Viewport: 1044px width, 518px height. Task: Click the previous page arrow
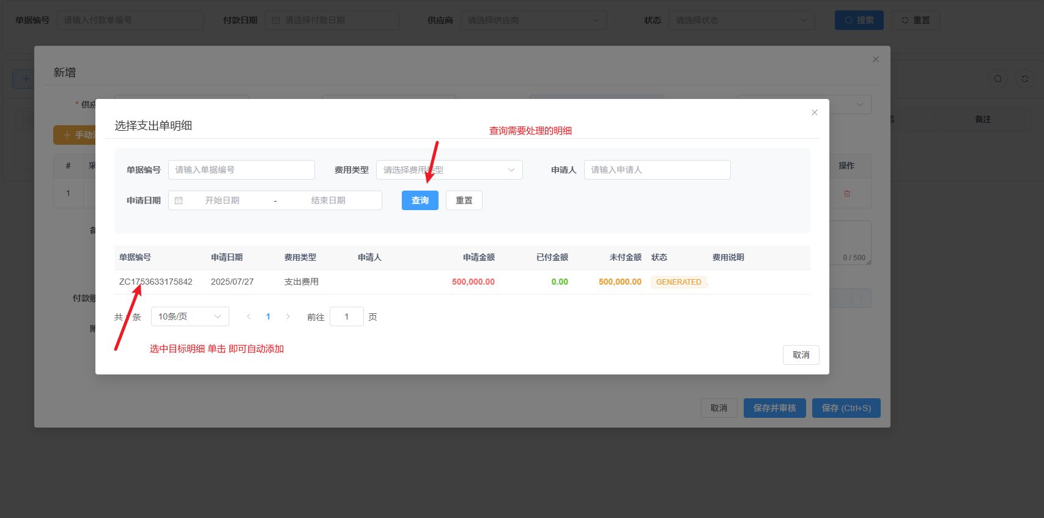(x=248, y=316)
